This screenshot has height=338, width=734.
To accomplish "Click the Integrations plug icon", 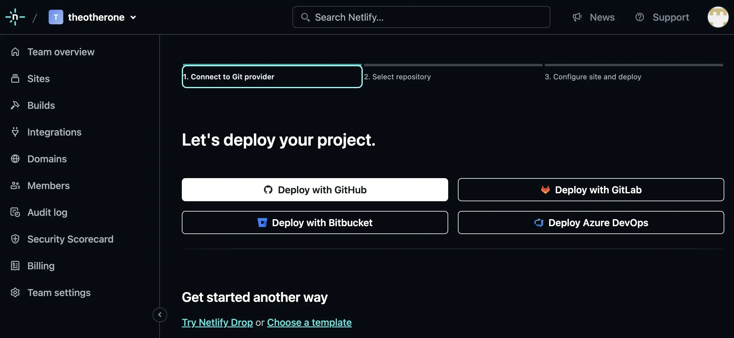I will pyautogui.click(x=15, y=132).
